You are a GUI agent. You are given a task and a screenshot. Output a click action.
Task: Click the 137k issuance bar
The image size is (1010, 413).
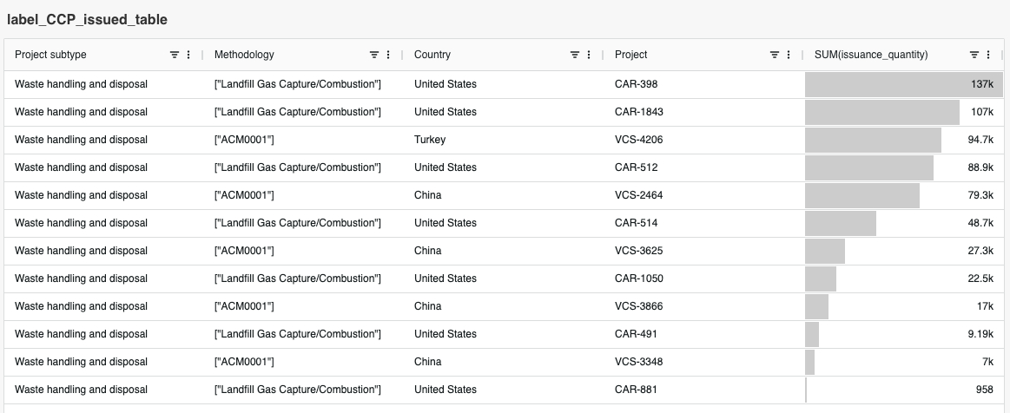(x=903, y=84)
